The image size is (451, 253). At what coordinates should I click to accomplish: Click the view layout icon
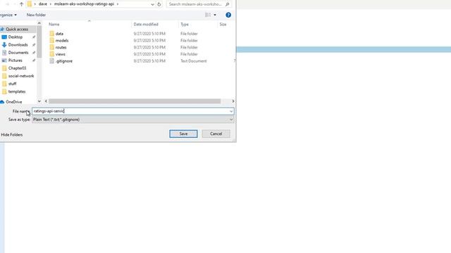pos(208,15)
